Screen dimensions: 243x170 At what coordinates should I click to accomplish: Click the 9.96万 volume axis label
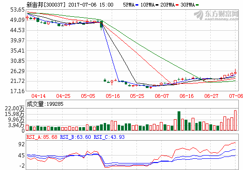coord(16,120)
